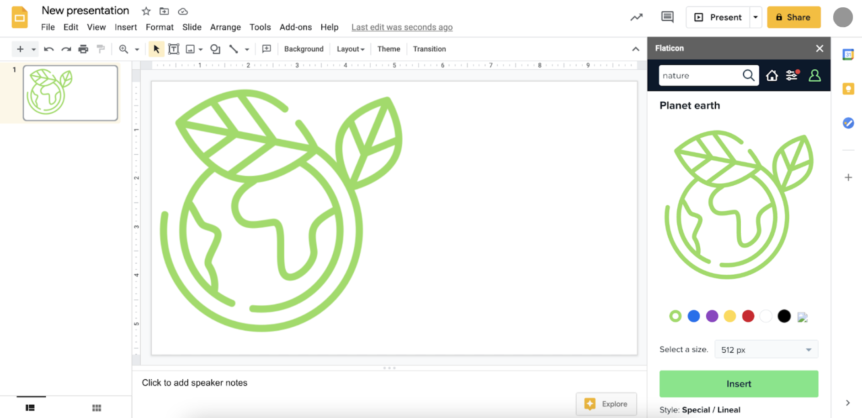Open the View menu
Image resolution: width=862 pixels, height=418 pixels.
96,27
